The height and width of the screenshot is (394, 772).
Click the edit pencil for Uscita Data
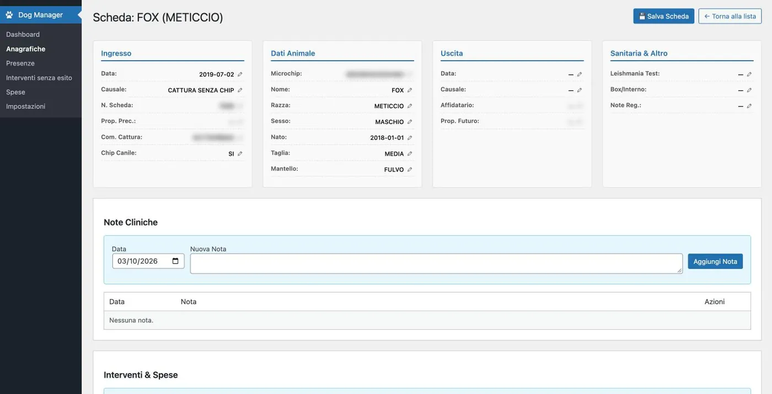[580, 74]
